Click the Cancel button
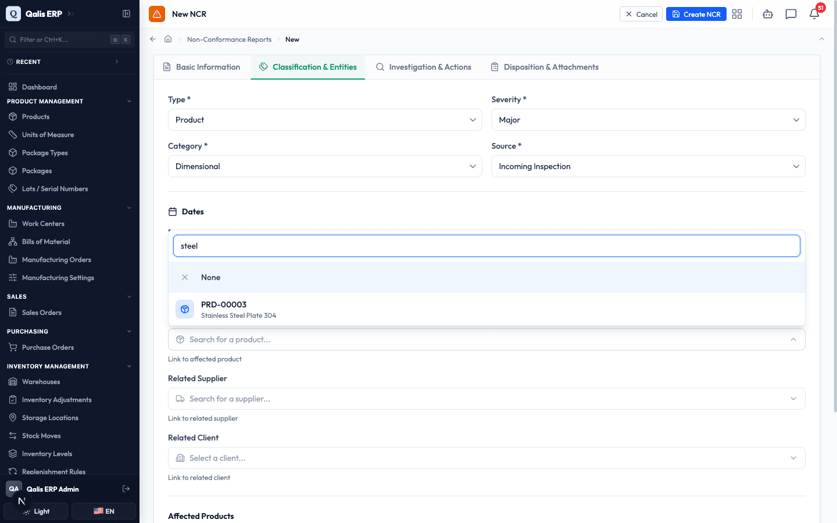The width and height of the screenshot is (837, 523). coord(641,14)
